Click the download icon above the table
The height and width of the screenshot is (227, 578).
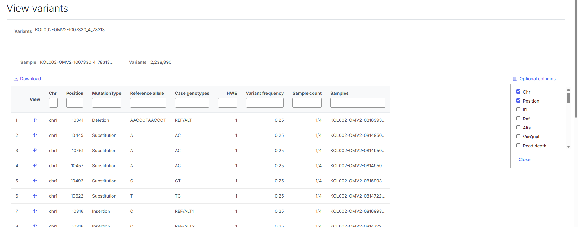(x=16, y=79)
